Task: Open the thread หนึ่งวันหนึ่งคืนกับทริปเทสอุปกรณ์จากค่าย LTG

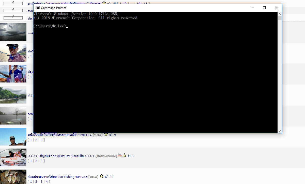Action: coord(60,135)
